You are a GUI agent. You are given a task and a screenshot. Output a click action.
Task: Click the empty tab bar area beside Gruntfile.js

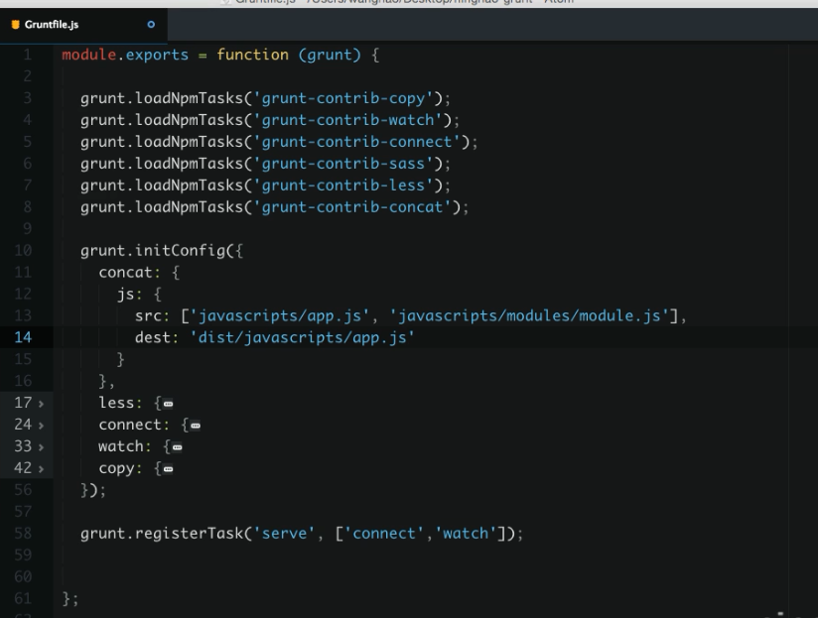(x=496, y=21)
